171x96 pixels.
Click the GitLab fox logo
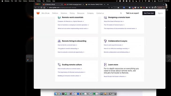point(38,13)
